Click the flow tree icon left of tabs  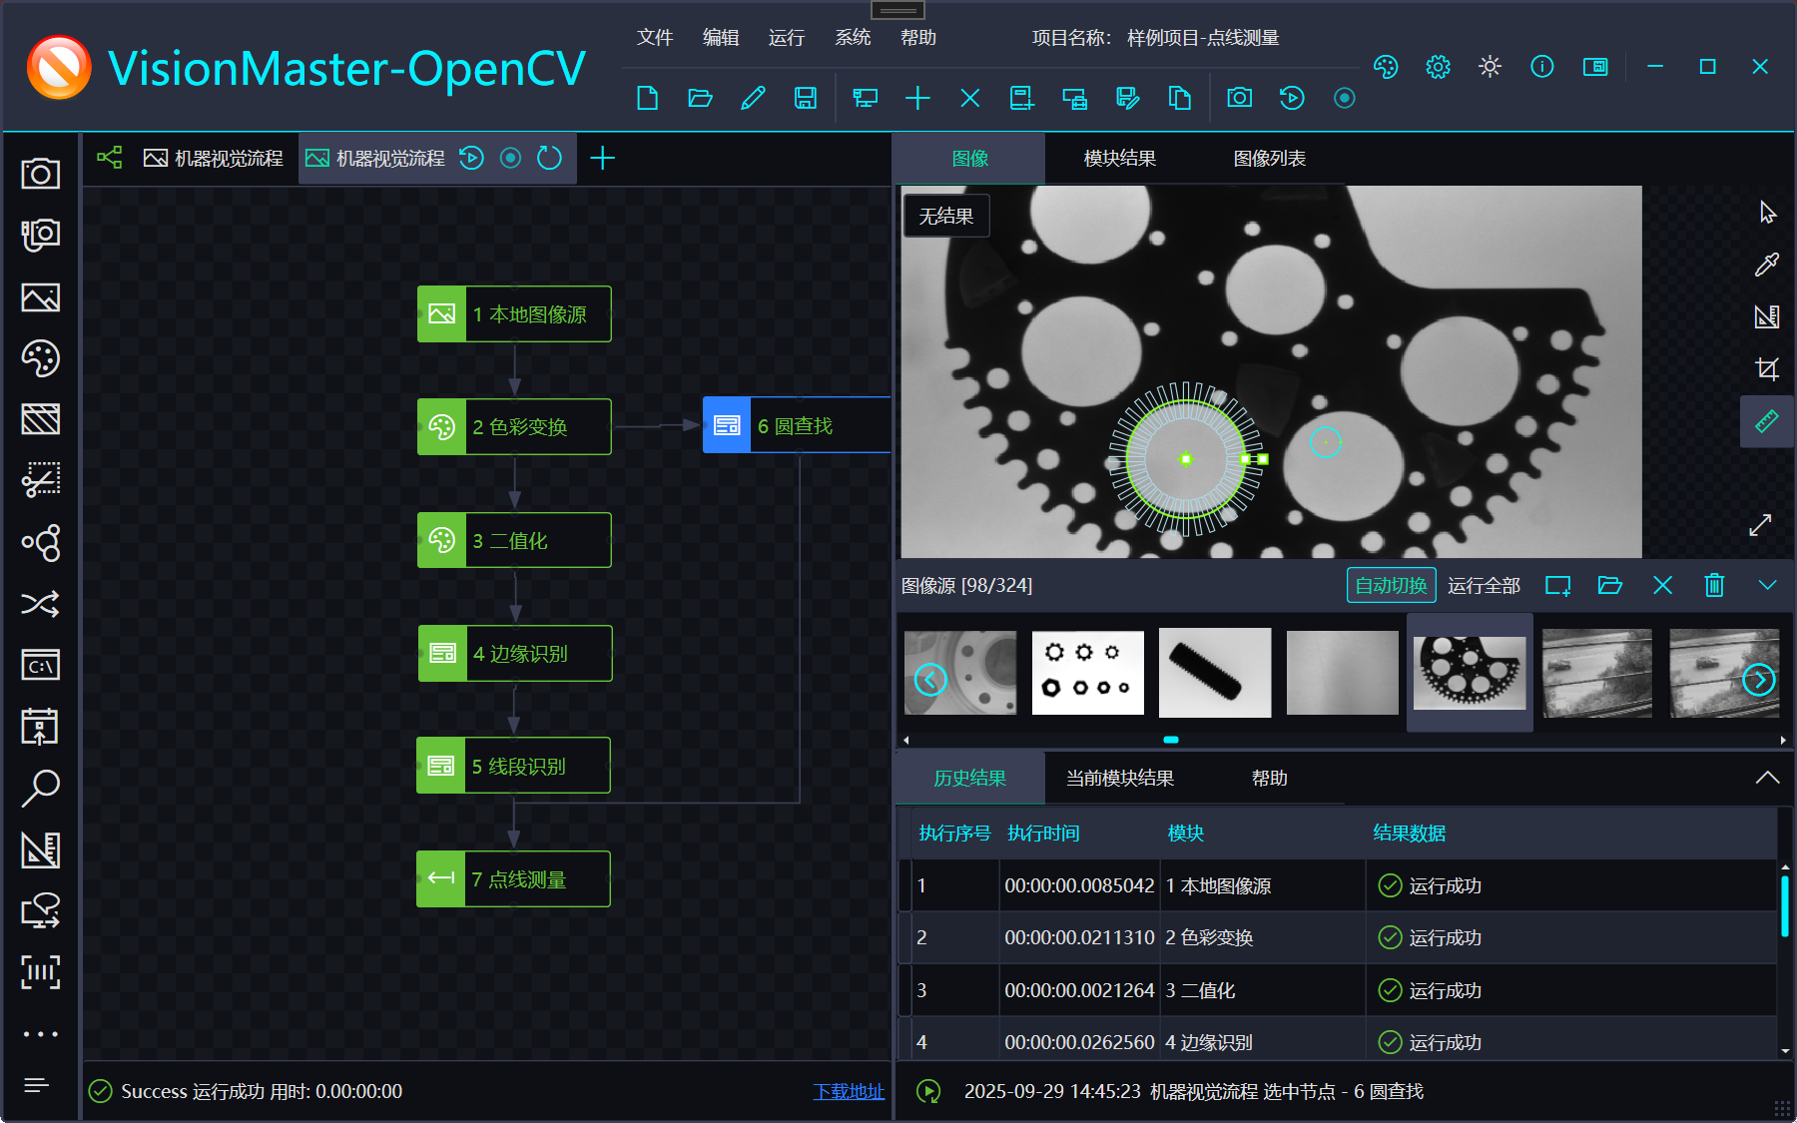pyautogui.click(x=110, y=158)
